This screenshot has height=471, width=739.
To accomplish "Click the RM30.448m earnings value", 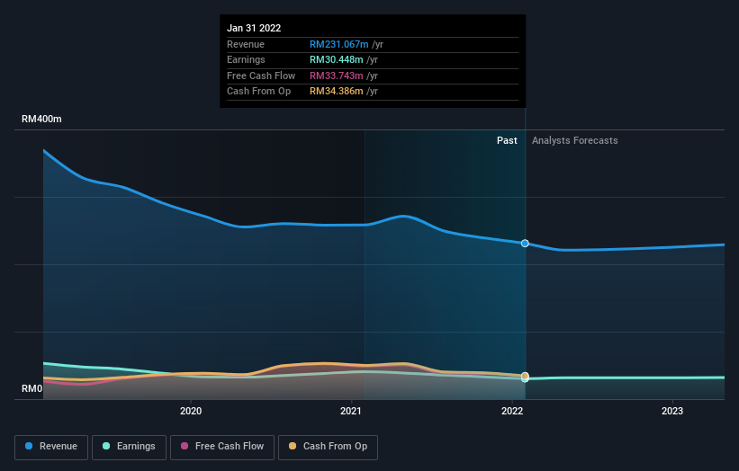I will 336,59.
